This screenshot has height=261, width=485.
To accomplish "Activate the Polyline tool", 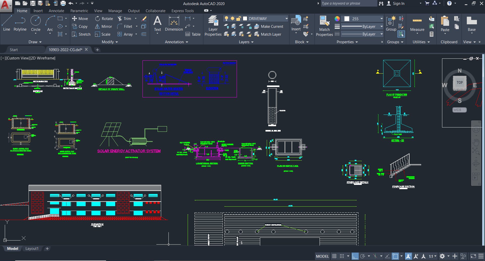I will (x=20, y=22).
